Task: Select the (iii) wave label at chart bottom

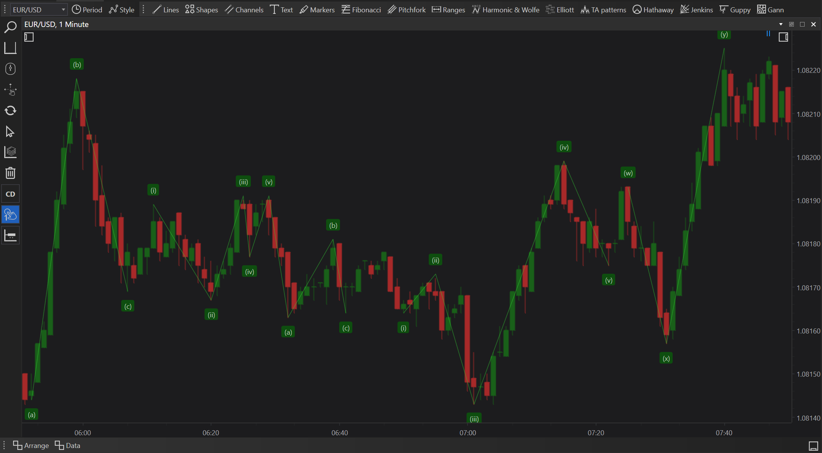Action: [x=474, y=419]
